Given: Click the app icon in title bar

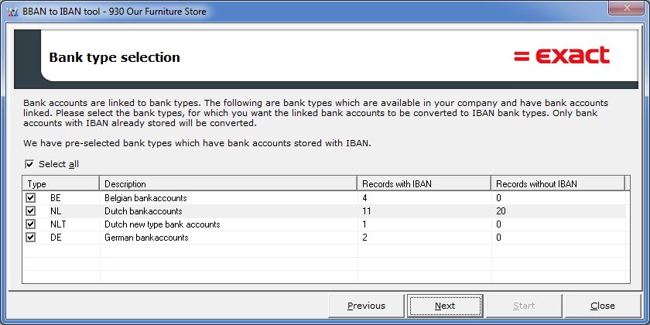Looking at the screenshot, I should pyautogui.click(x=13, y=12).
